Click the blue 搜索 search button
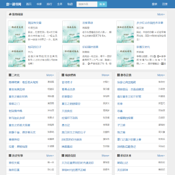Viewport: 175px width, 175px height. (x=102, y=4)
